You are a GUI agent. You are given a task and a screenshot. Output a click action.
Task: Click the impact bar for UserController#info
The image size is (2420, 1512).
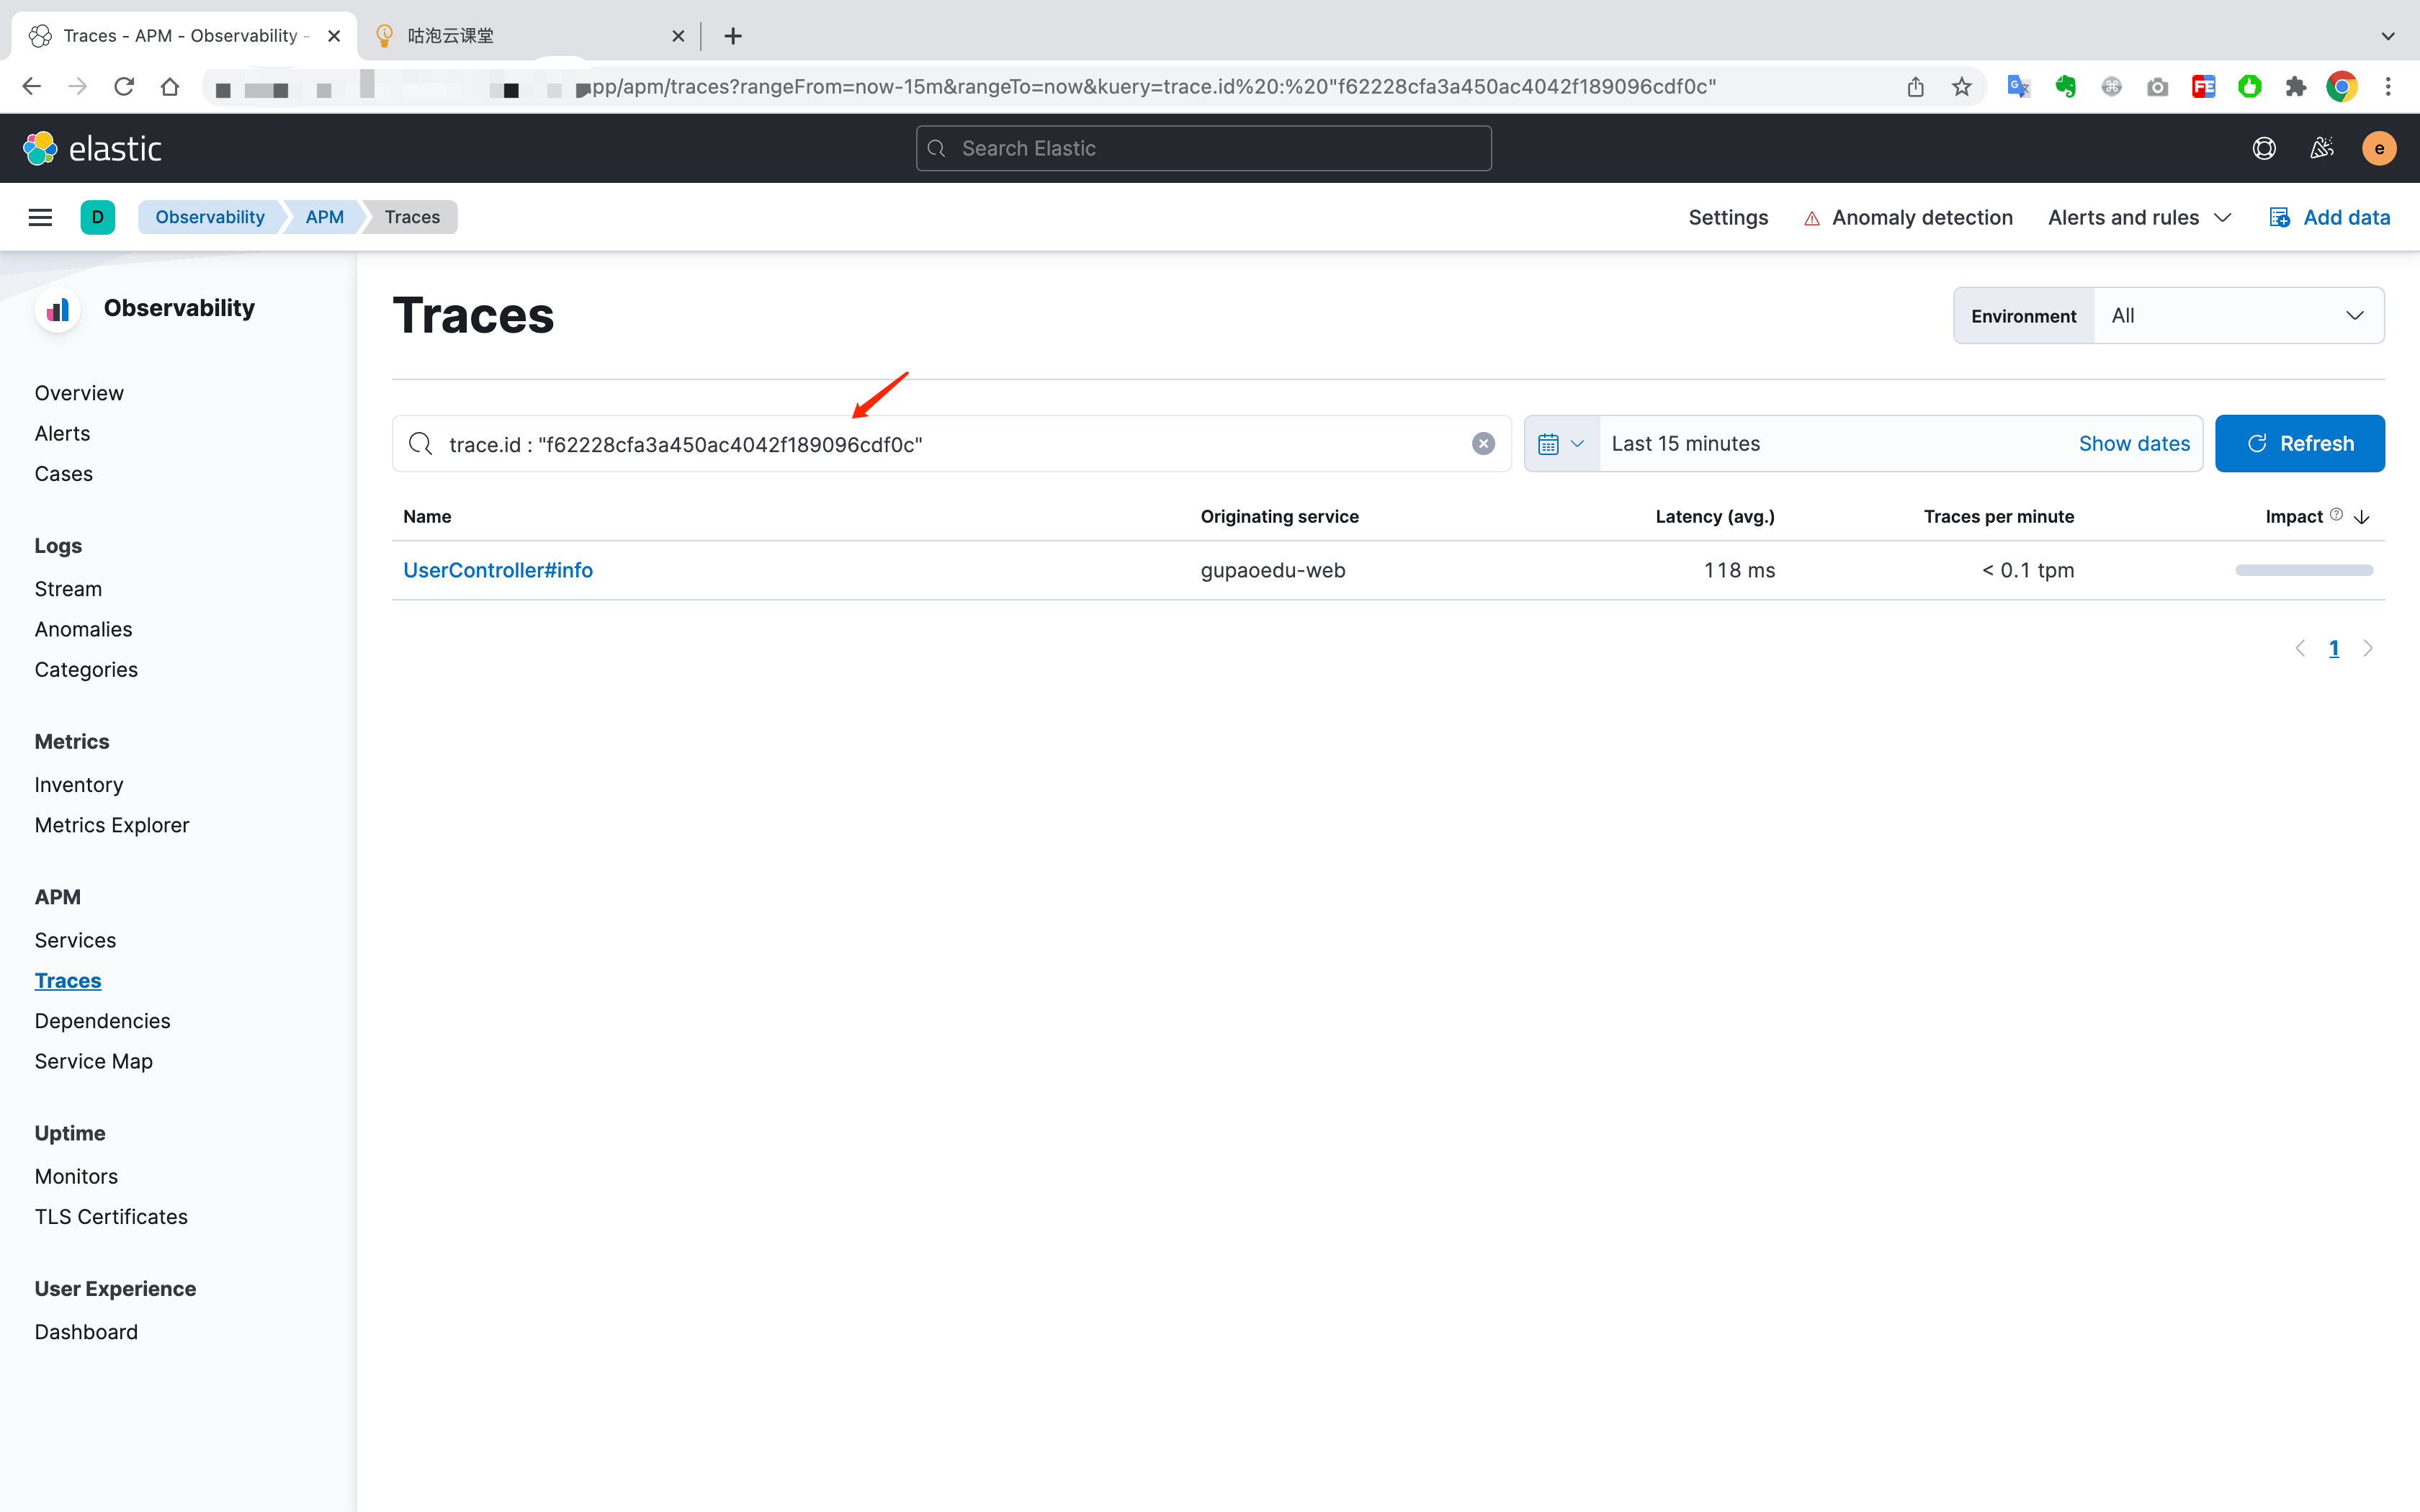click(x=2303, y=570)
